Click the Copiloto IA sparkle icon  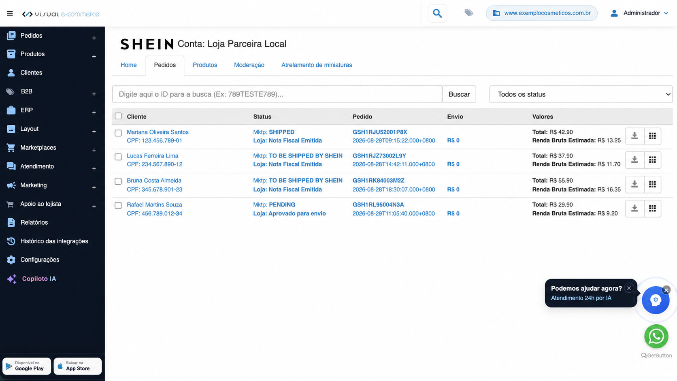12,279
